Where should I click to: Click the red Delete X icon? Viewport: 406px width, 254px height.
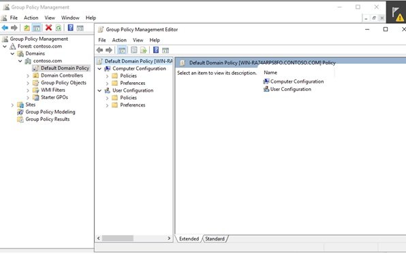pyautogui.click(x=48, y=28)
